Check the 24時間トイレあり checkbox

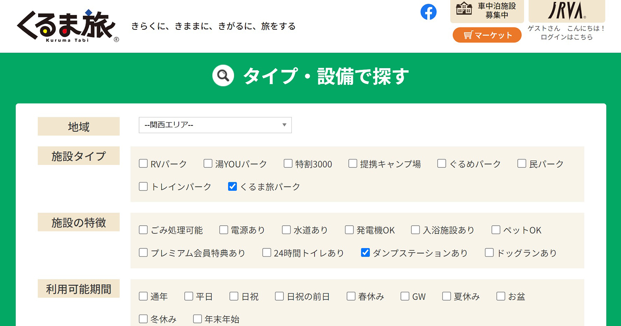[x=267, y=252]
